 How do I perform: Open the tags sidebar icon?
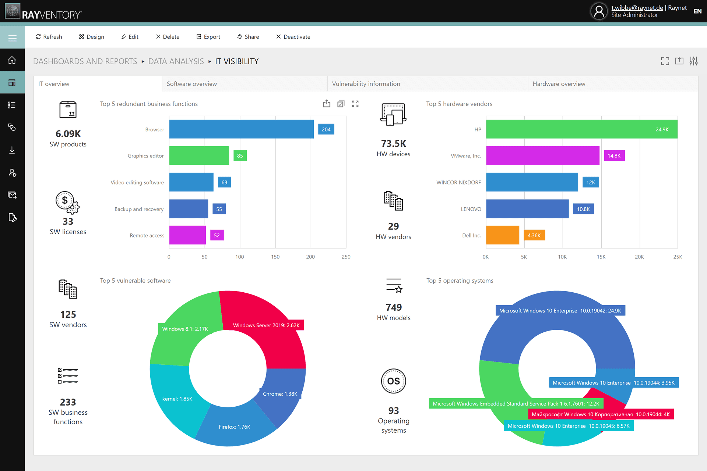tap(12, 127)
